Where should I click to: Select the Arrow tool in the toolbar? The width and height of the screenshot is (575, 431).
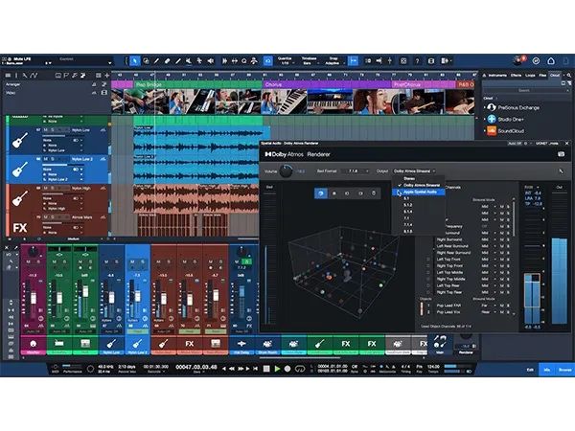[x=135, y=61]
